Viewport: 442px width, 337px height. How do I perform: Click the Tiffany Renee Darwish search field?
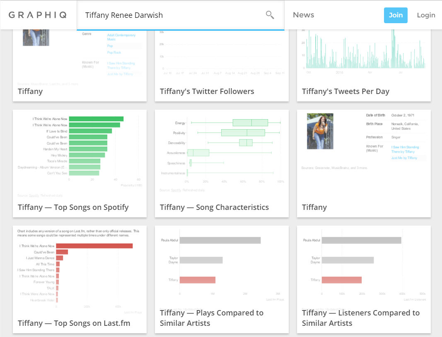[x=170, y=15]
